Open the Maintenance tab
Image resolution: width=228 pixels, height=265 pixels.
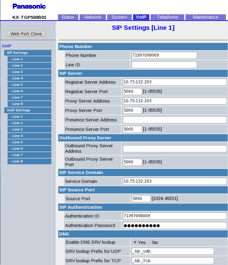(x=206, y=17)
